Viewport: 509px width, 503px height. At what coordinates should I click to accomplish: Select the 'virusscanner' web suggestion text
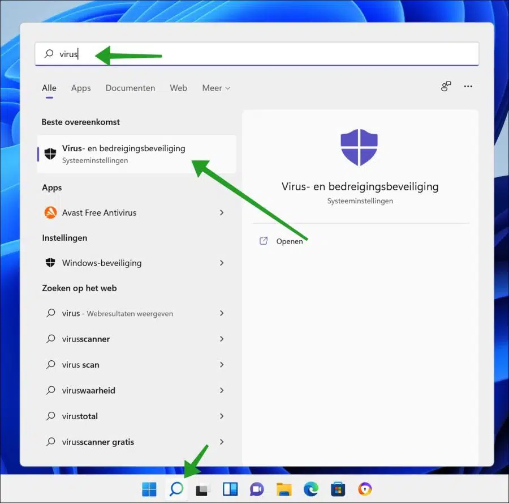[x=86, y=339]
